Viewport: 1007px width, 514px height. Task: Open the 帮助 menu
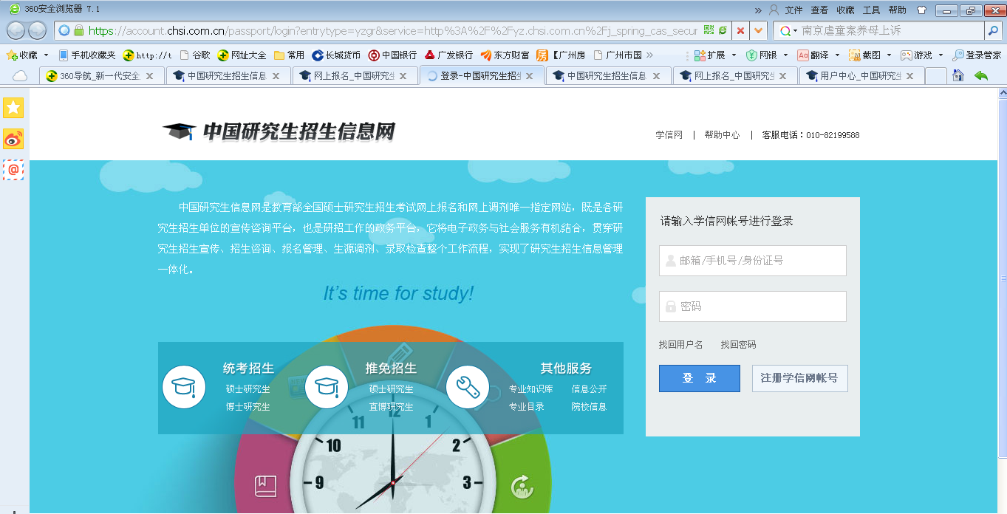pyautogui.click(x=898, y=10)
